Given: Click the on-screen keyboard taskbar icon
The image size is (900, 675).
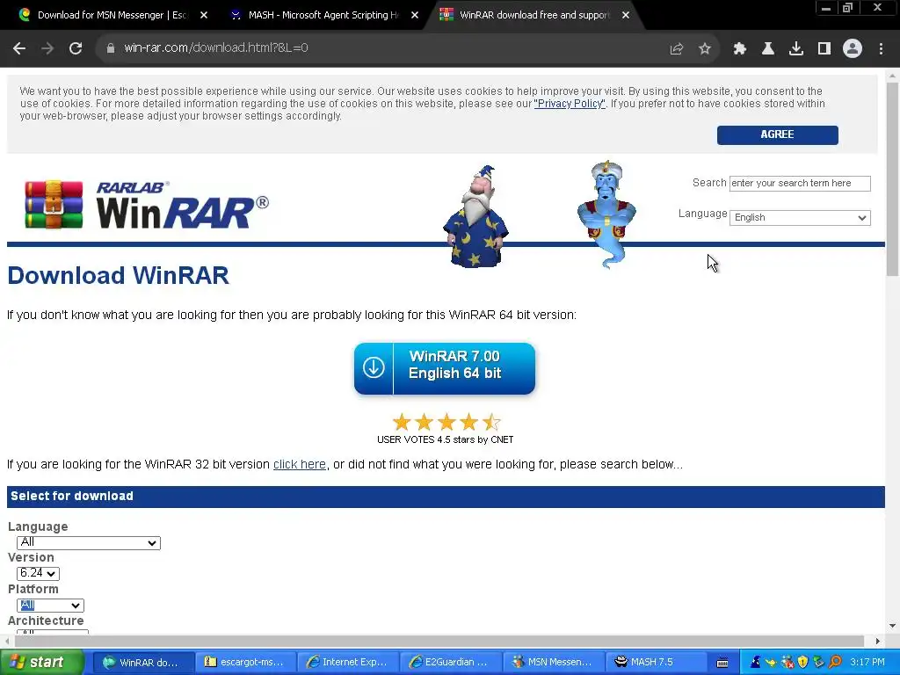Looking at the screenshot, I should point(722,663).
